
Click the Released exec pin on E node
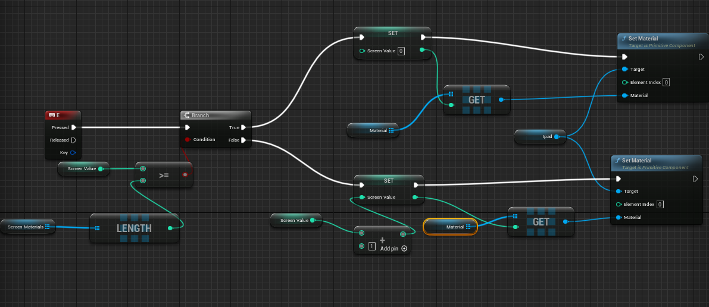click(74, 140)
